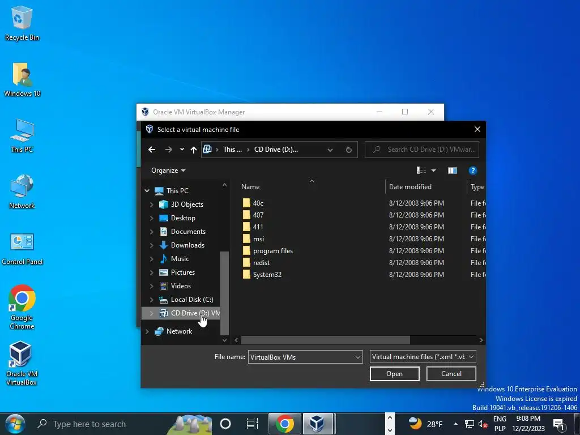Toggle the preview pane
Viewport: 580px width, 435px height.
pos(453,170)
